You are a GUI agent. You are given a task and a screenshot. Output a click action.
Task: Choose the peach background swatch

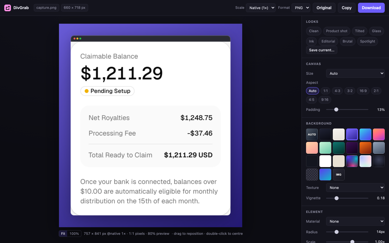(x=312, y=148)
